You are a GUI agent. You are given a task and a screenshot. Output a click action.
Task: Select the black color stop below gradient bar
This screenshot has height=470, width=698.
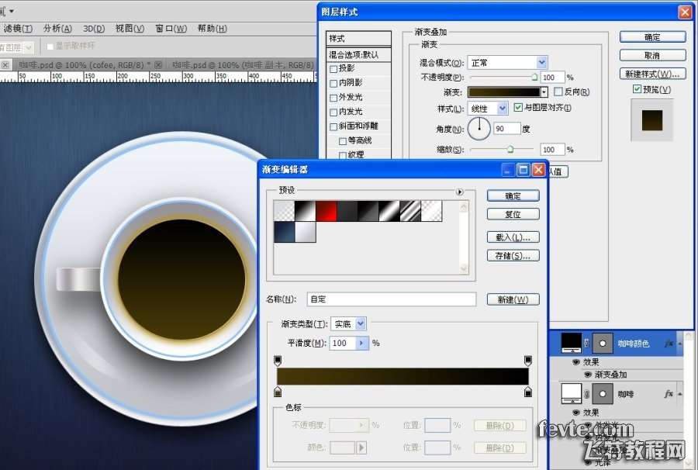click(x=528, y=392)
